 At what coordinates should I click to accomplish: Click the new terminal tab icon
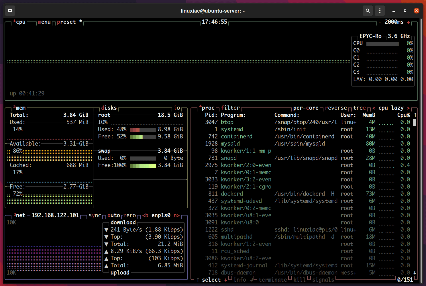pos(10,10)
